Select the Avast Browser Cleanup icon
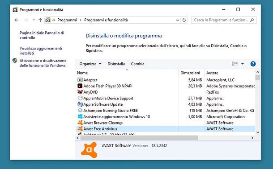This screenshot has width=273, height=169. [x=80, y=123]
